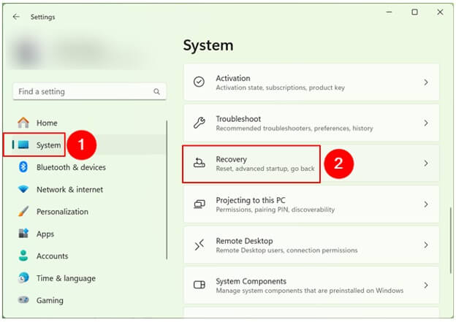Click the search magnifier icon

pos(156,91)
